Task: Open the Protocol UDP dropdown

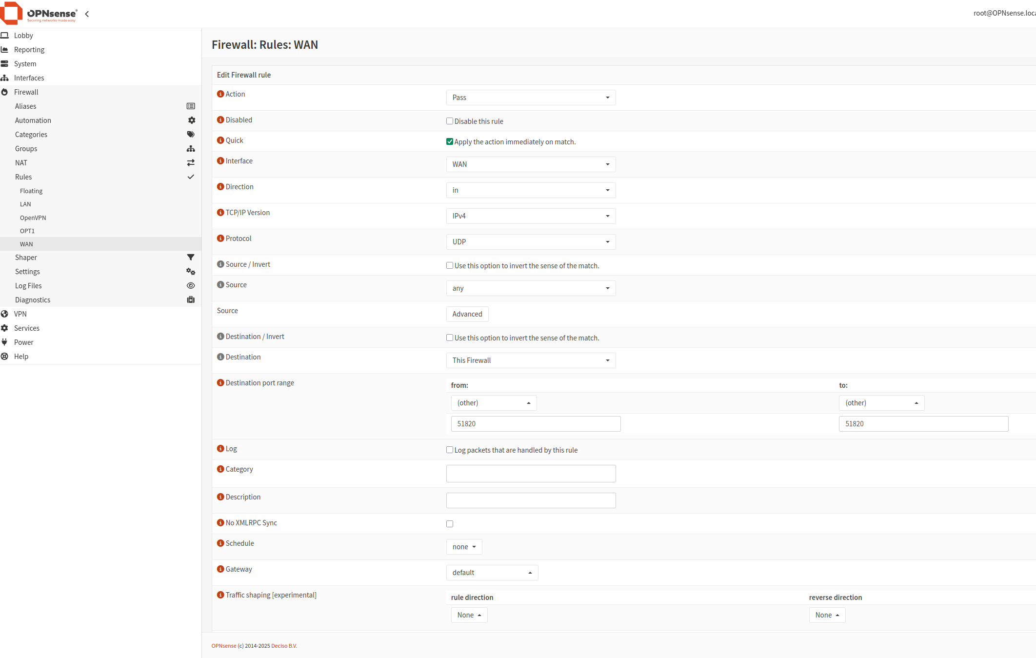Action: pyautogui.click(x=531, y=242)
